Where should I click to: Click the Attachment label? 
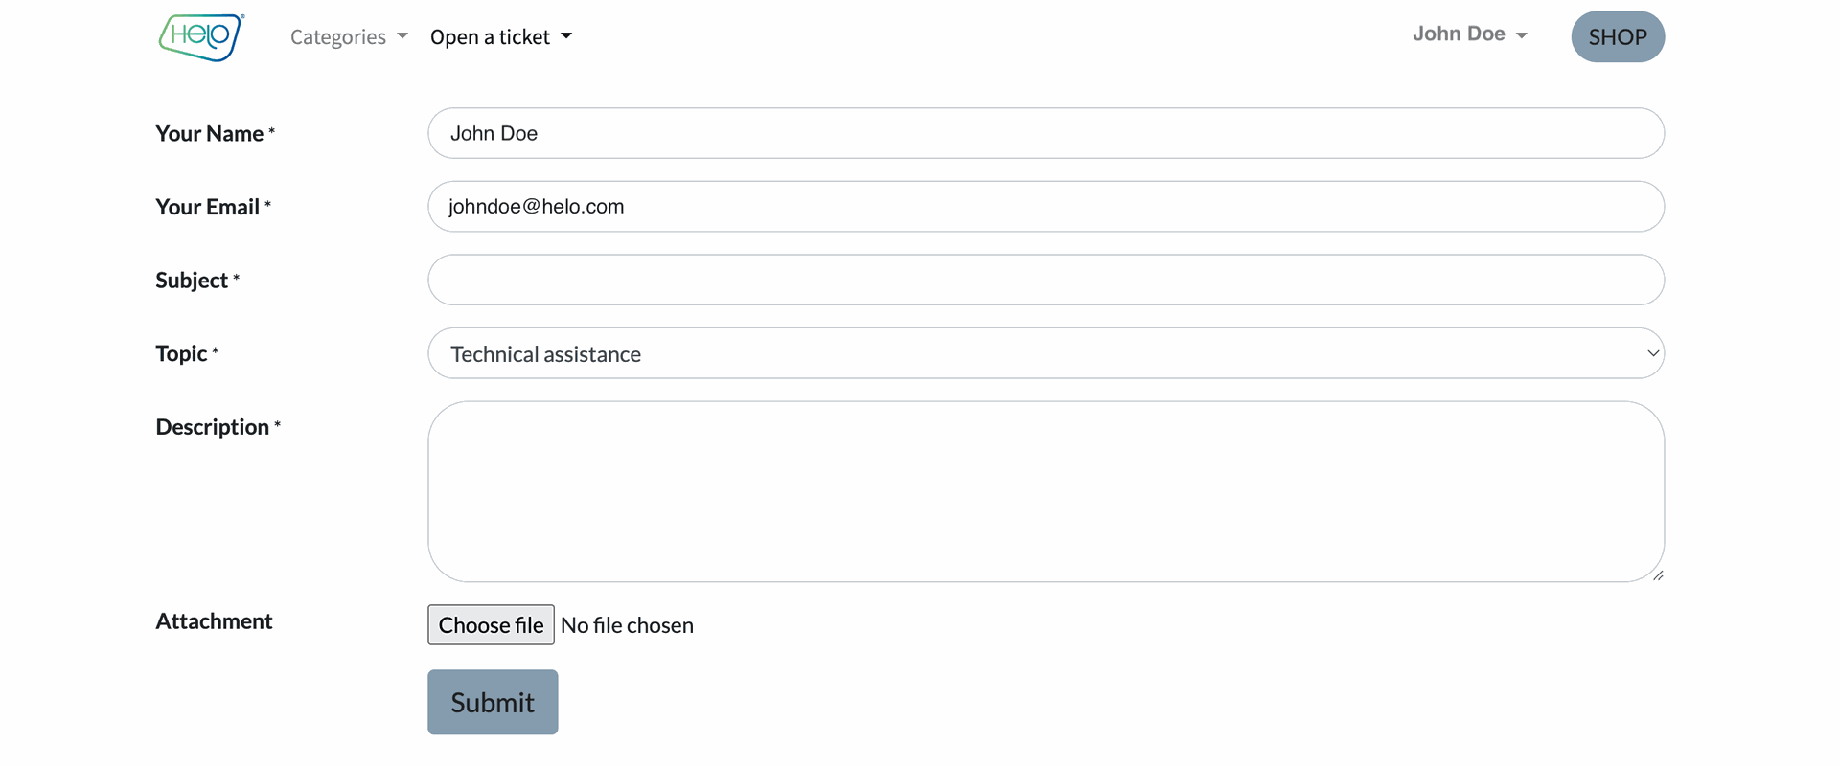click(x=214, y=621)
